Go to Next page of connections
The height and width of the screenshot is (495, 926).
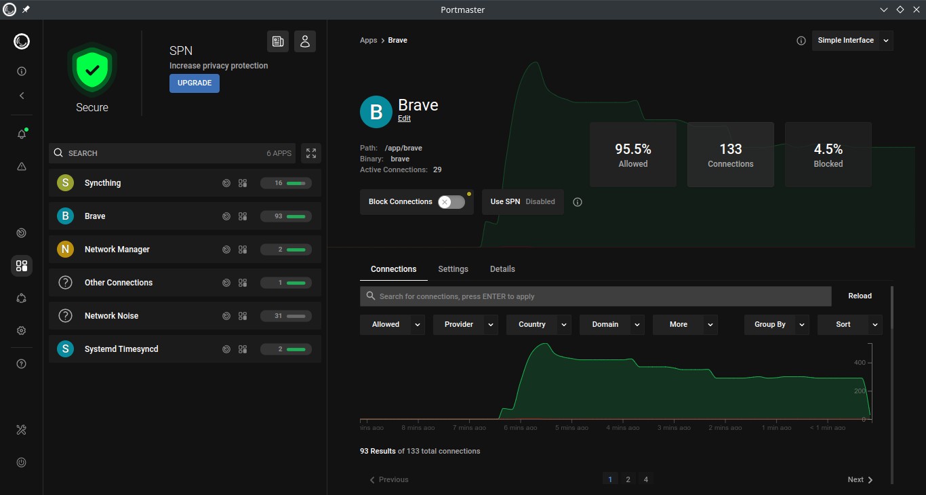pyautogui.click(x=860, y=479)
